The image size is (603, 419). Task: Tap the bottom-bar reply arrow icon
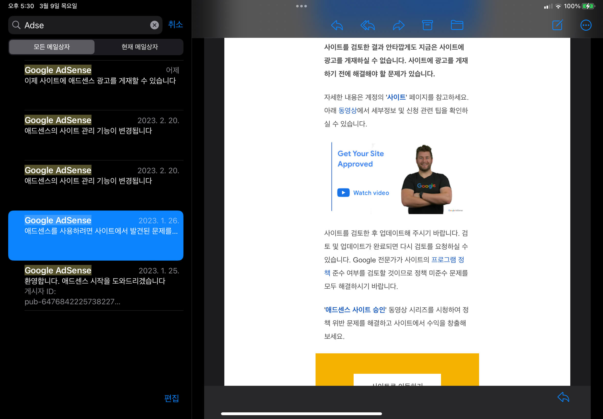pos(563,397)
